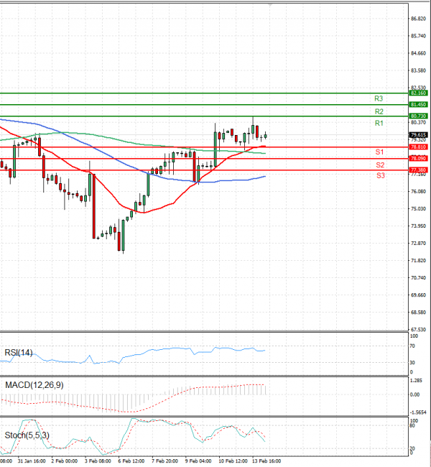
Task: Click the 7 Feb 20:00 time label
Action: pos(165,461)
